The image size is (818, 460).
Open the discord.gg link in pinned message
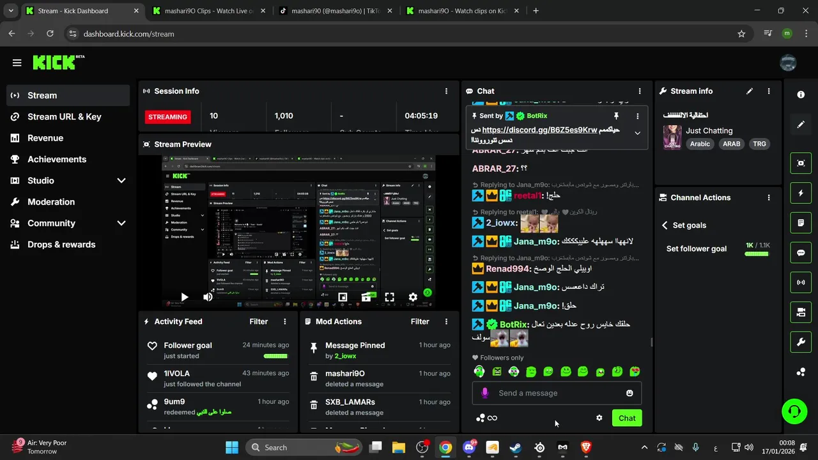click(539, 130)
